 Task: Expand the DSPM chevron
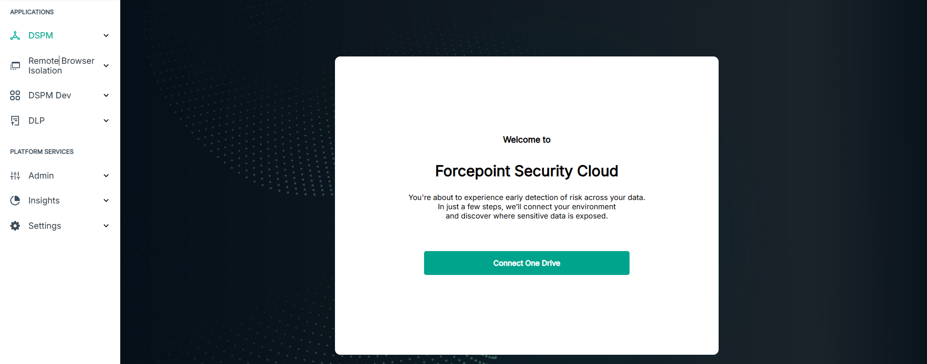coord(106,36)
